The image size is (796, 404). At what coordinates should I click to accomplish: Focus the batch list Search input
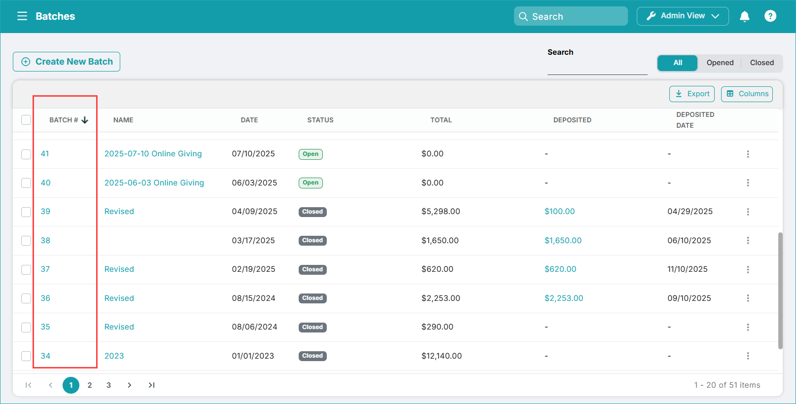(x=597, y=68)
